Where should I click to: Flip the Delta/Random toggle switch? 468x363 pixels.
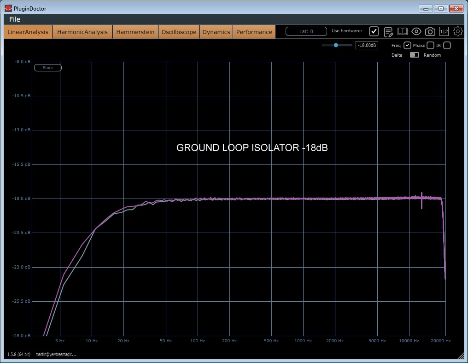(414, 55)
